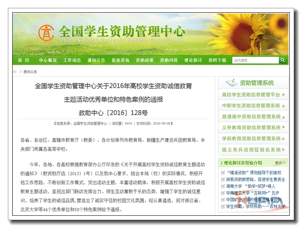Click the 资助管理系统 notebook header icon

click(x=231, y=83)
